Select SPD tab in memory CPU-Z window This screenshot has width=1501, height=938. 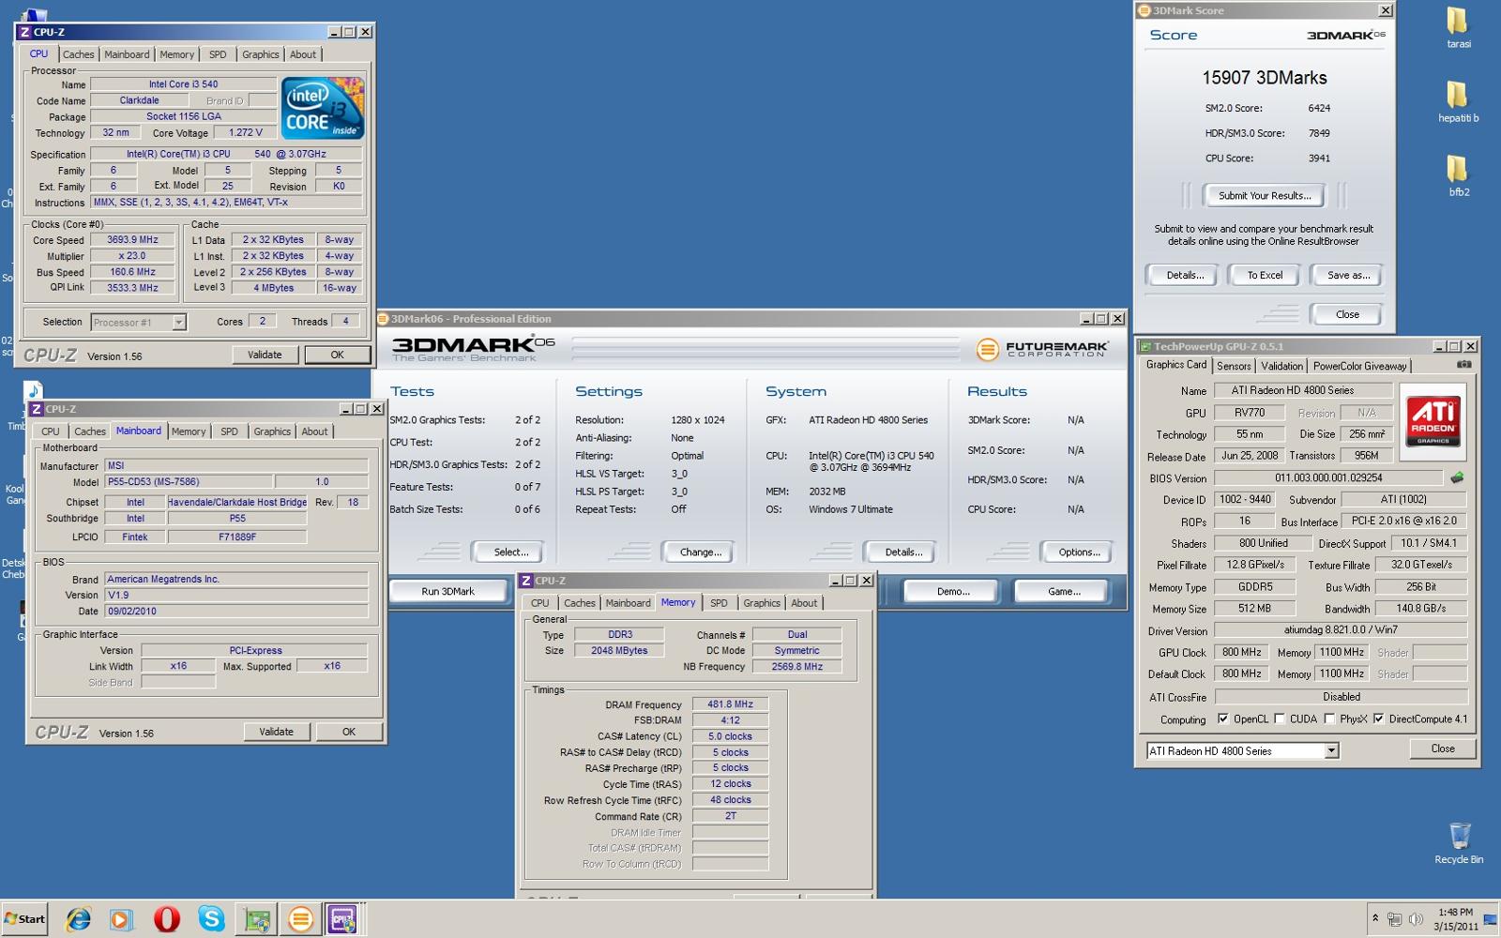pyautogui.click(x=719, y=603)
